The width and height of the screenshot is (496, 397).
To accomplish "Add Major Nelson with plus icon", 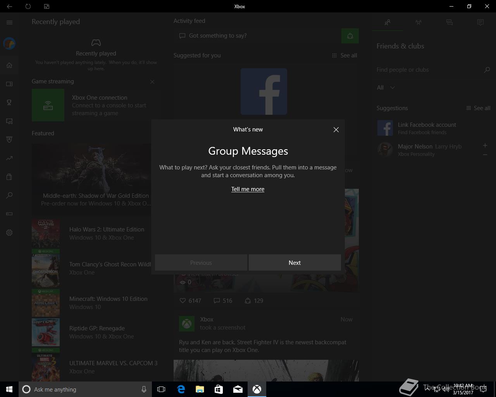I will click(x=485, y=145).
